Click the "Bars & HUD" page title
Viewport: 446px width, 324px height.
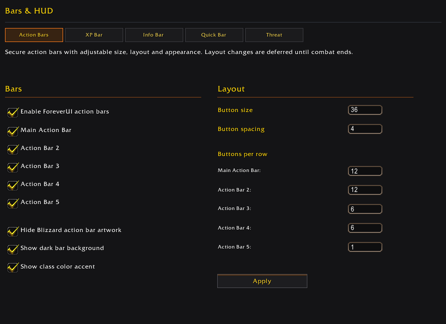[x=29, y=11]
